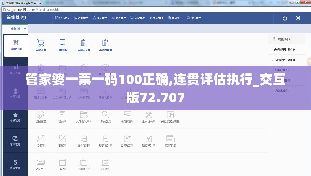Click the browser address bar URL
This screenshot has height=176, width=311.
click(x=40, y=9)
